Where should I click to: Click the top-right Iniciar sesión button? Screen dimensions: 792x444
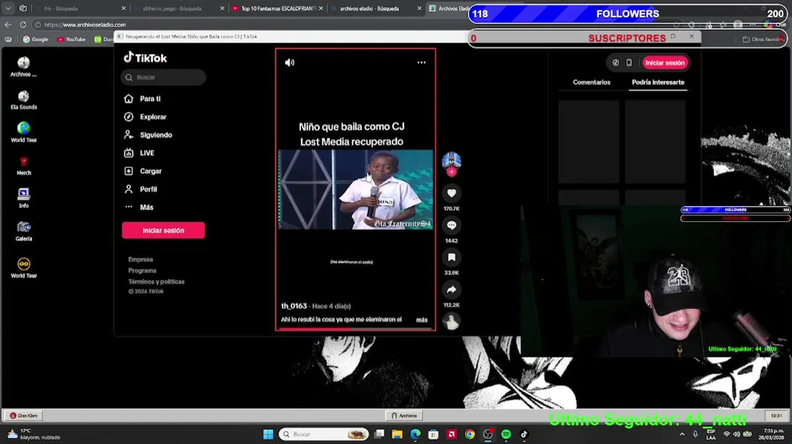tap(665, 63)
